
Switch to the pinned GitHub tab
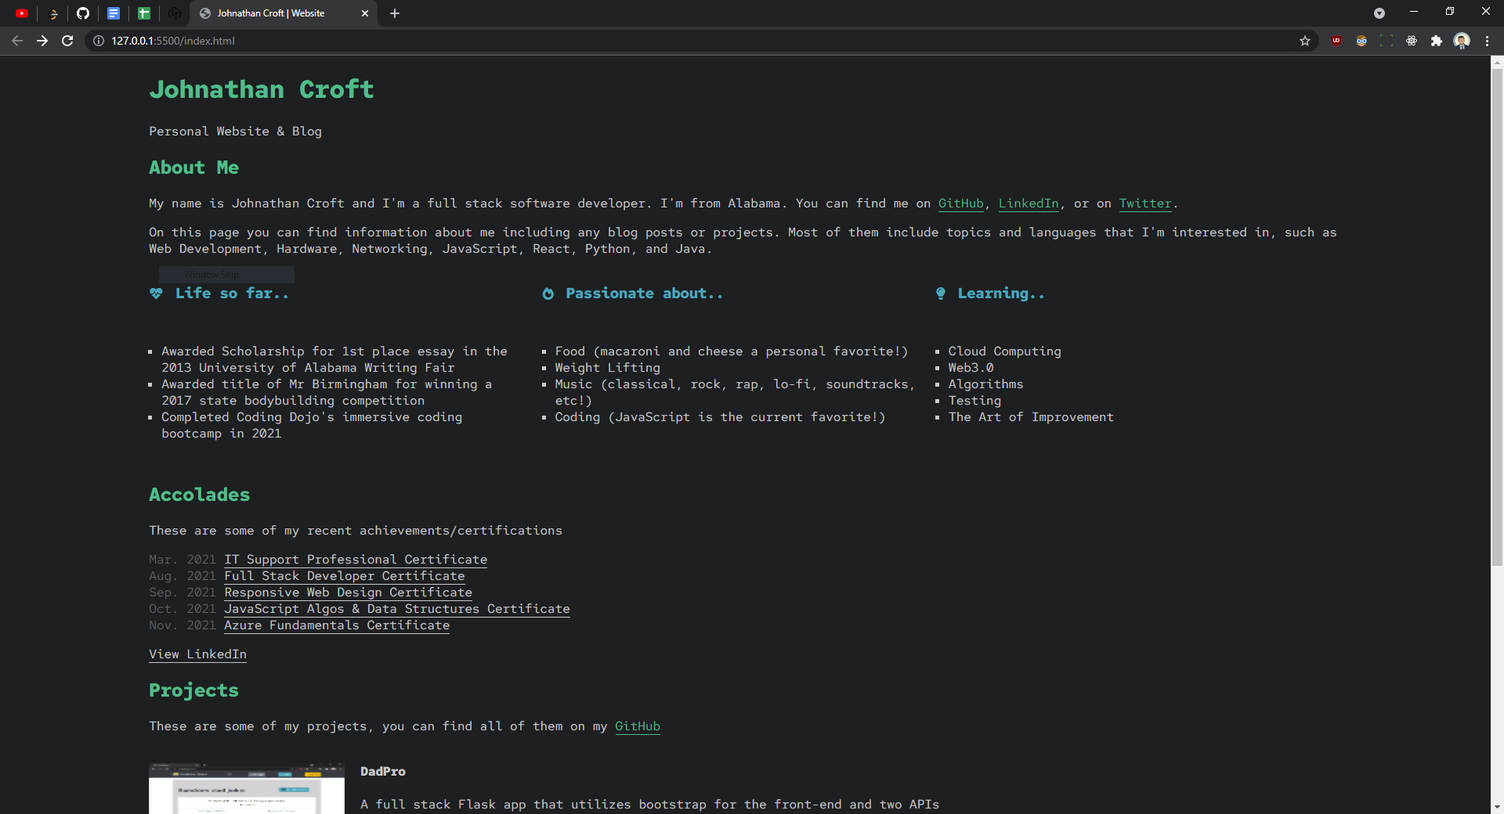83,13
